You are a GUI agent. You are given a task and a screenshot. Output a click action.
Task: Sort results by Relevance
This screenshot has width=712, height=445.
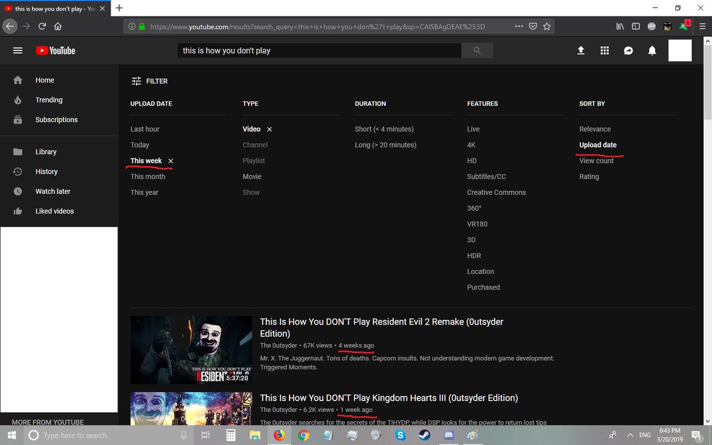point(595,129)
